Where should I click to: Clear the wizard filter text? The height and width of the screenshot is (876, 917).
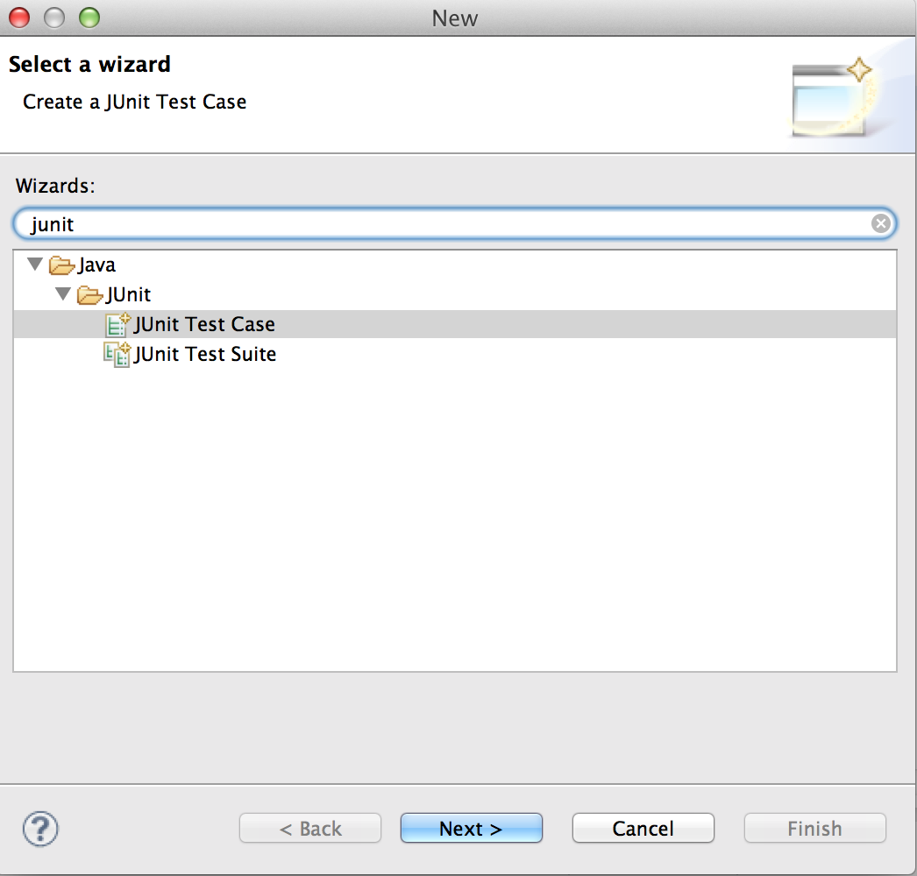[x=881, y=223]
